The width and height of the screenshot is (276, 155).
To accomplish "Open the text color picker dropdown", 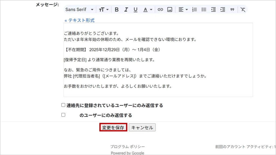I will (147, 10).
